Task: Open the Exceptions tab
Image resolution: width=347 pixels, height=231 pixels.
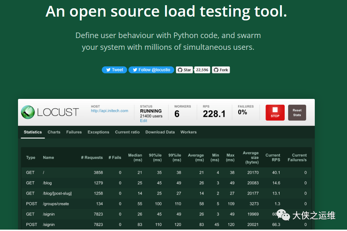Action: point(98,132)
